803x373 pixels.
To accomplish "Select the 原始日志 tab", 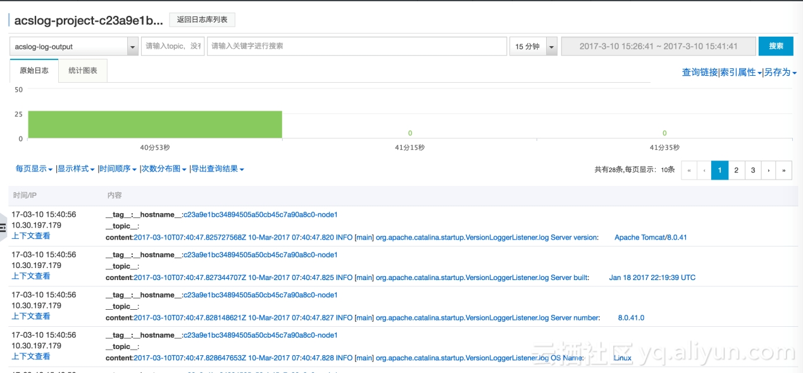I will coord(34,71).
